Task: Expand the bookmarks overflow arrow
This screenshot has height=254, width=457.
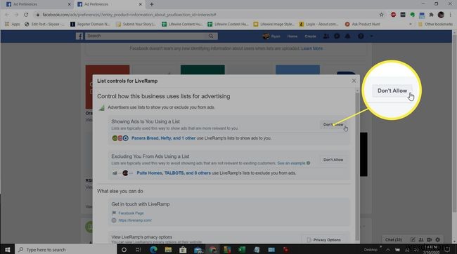Action: click(411, 24)
